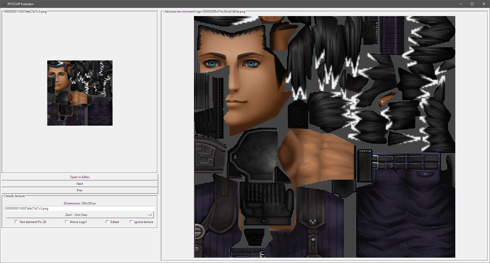Mark the texture as Edited
The height and width of the screenshot is (263, 490).
coord(107,222)
